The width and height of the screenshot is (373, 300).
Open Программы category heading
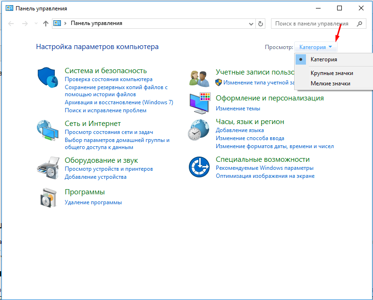(85, 192)
